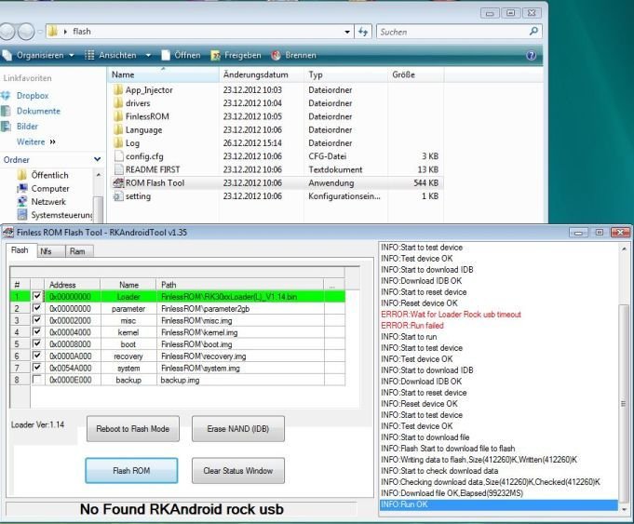Select Öffentlich in the folder tree
Viewport: 634px width, 524px height.
coord(49,175)
